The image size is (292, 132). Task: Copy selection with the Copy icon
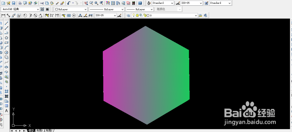[x=47, y=3]
